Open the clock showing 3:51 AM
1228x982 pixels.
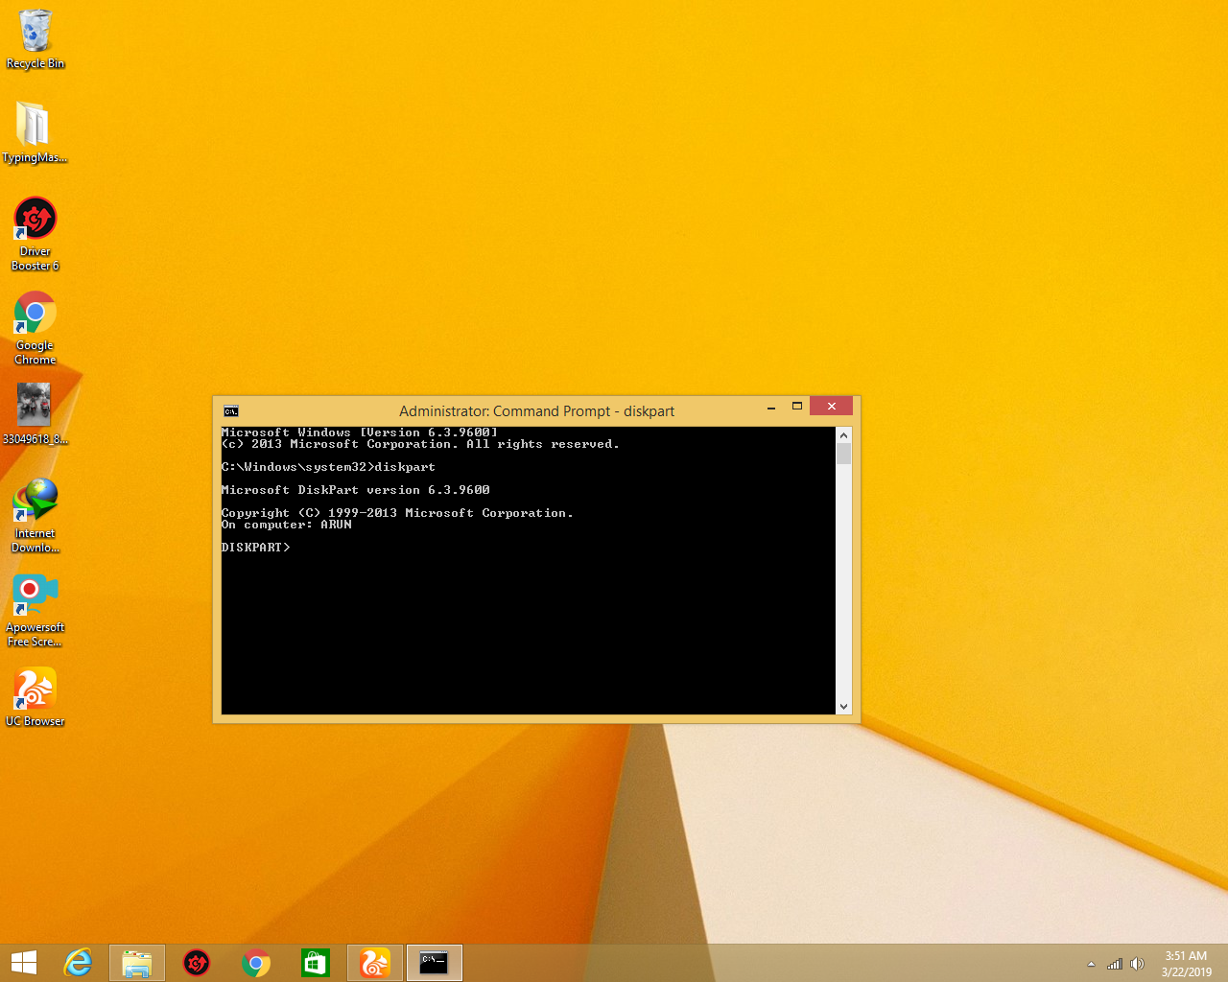click(x=1186, y=963)
